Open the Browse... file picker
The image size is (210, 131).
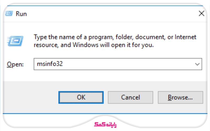[x=180, y=97]
